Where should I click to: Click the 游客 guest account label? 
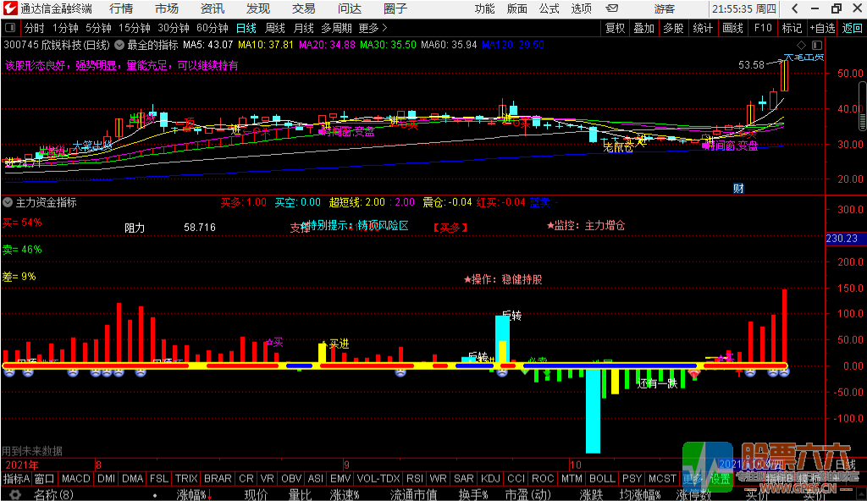tap(664, 8)
